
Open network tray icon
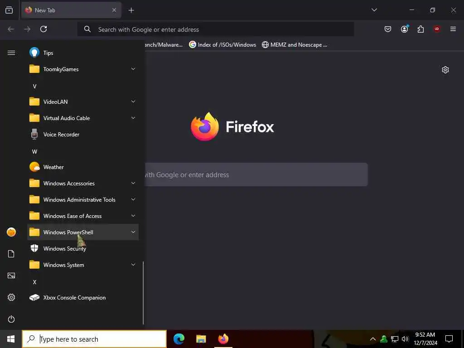395,339
